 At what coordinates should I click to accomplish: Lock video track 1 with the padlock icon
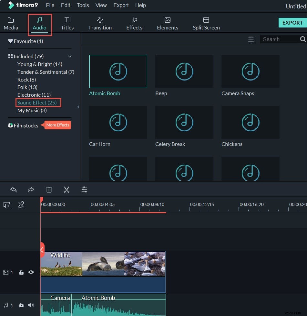coord(21,272)
